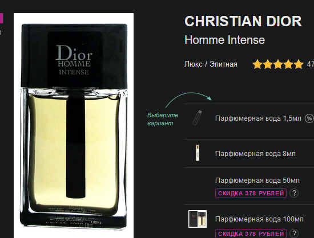
Task: Select the Парфюмерная вода 50мл variant
Action: (257, 180)
